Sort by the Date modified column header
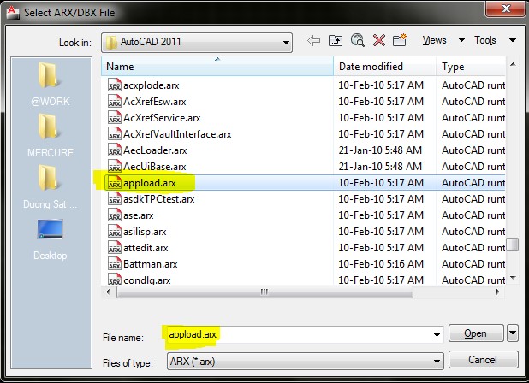The width and height of the screenshot is (529, 383). [x=384, y=67]
